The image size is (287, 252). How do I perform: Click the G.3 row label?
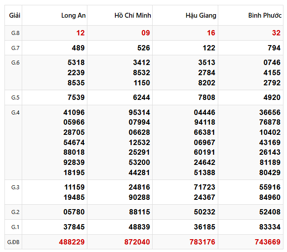tap(16, 187)
